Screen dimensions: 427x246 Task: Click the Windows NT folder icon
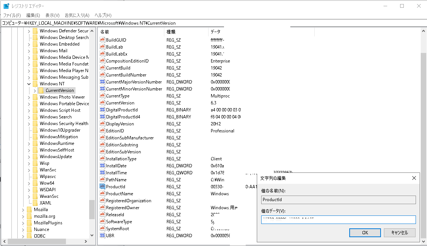click(35, 84)
